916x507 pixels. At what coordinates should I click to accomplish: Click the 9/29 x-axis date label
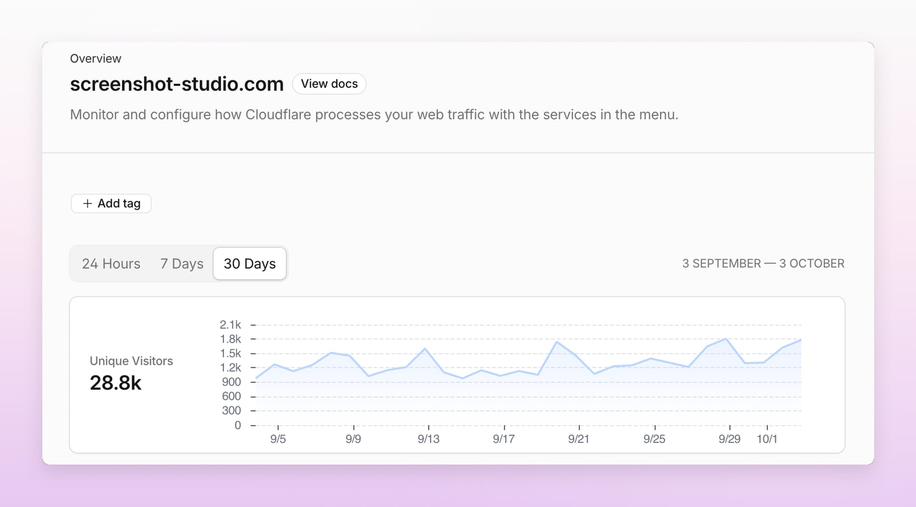729,439
